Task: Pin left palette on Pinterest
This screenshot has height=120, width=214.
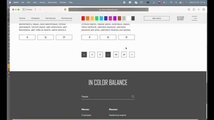Action: coord(64,37)
